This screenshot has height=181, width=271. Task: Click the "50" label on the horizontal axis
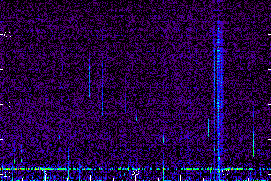226,172
